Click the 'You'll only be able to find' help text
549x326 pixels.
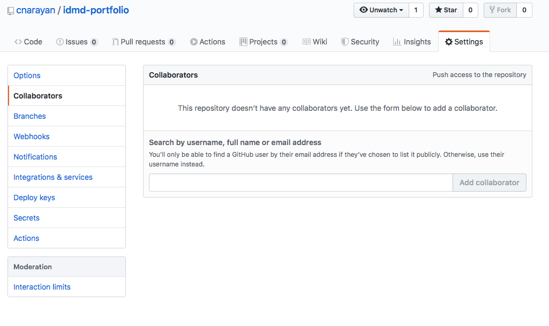click(x=327, y=159)
